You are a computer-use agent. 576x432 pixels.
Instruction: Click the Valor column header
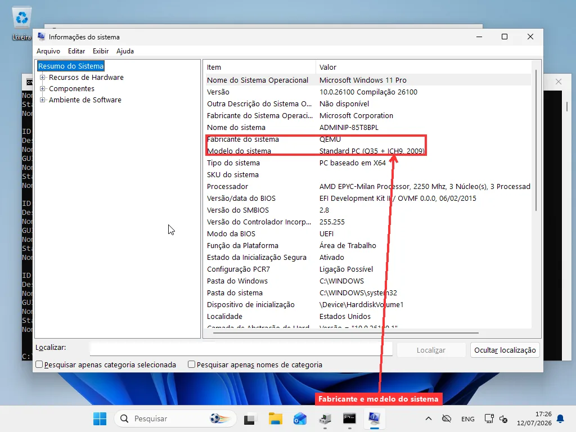423,67
